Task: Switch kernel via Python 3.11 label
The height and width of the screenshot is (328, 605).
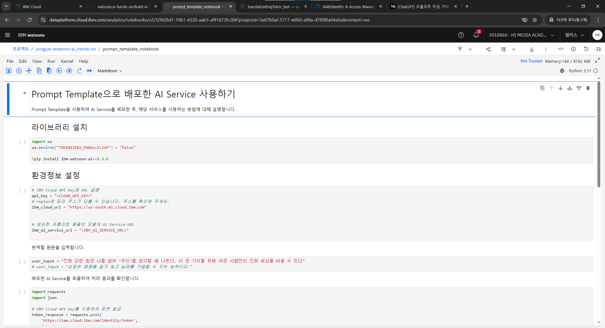Action: [580, 71]
